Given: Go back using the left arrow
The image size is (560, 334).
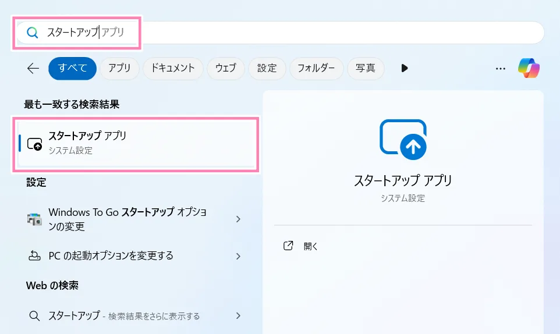Looking at the screenshot, I should point(33,68).
